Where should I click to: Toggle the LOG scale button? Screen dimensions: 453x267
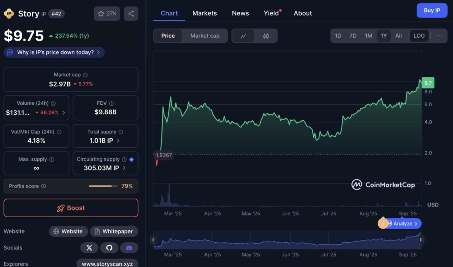419,36
